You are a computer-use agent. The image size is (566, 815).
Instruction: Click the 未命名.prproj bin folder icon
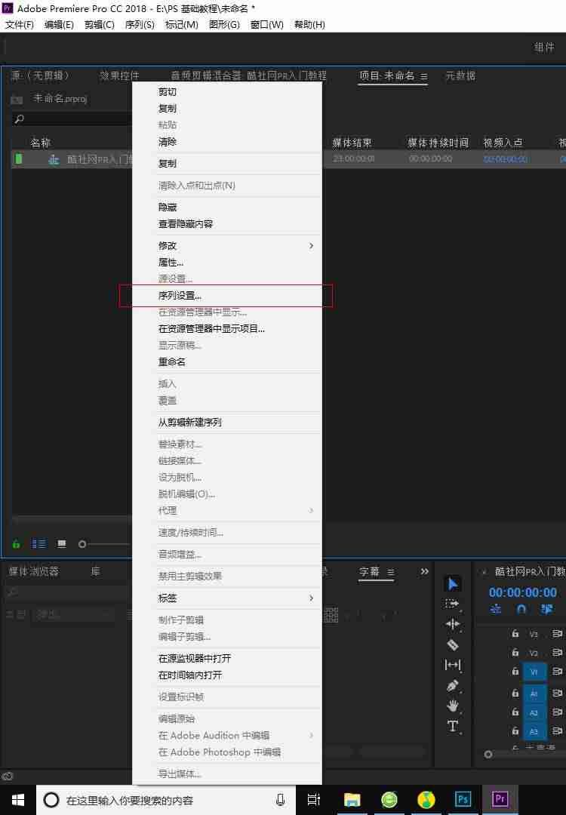pyautogui.click(x=17, y=99)
